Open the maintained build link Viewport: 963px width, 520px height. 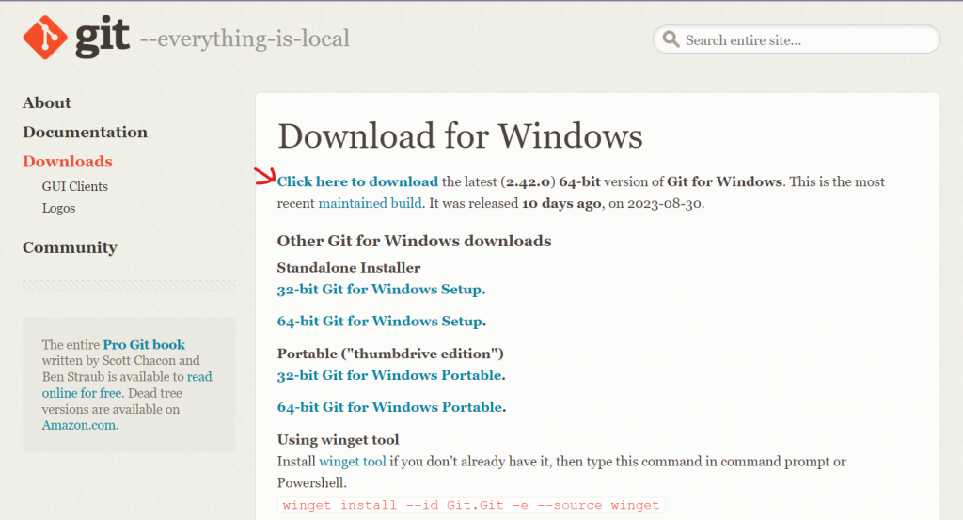[x=370, y=203]
